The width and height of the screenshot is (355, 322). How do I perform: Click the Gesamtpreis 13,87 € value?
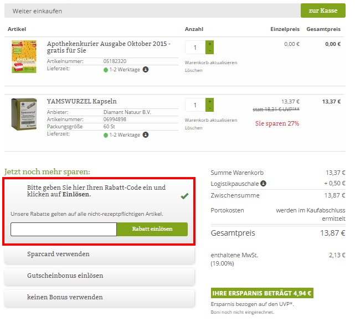click(x=333, y=233)
